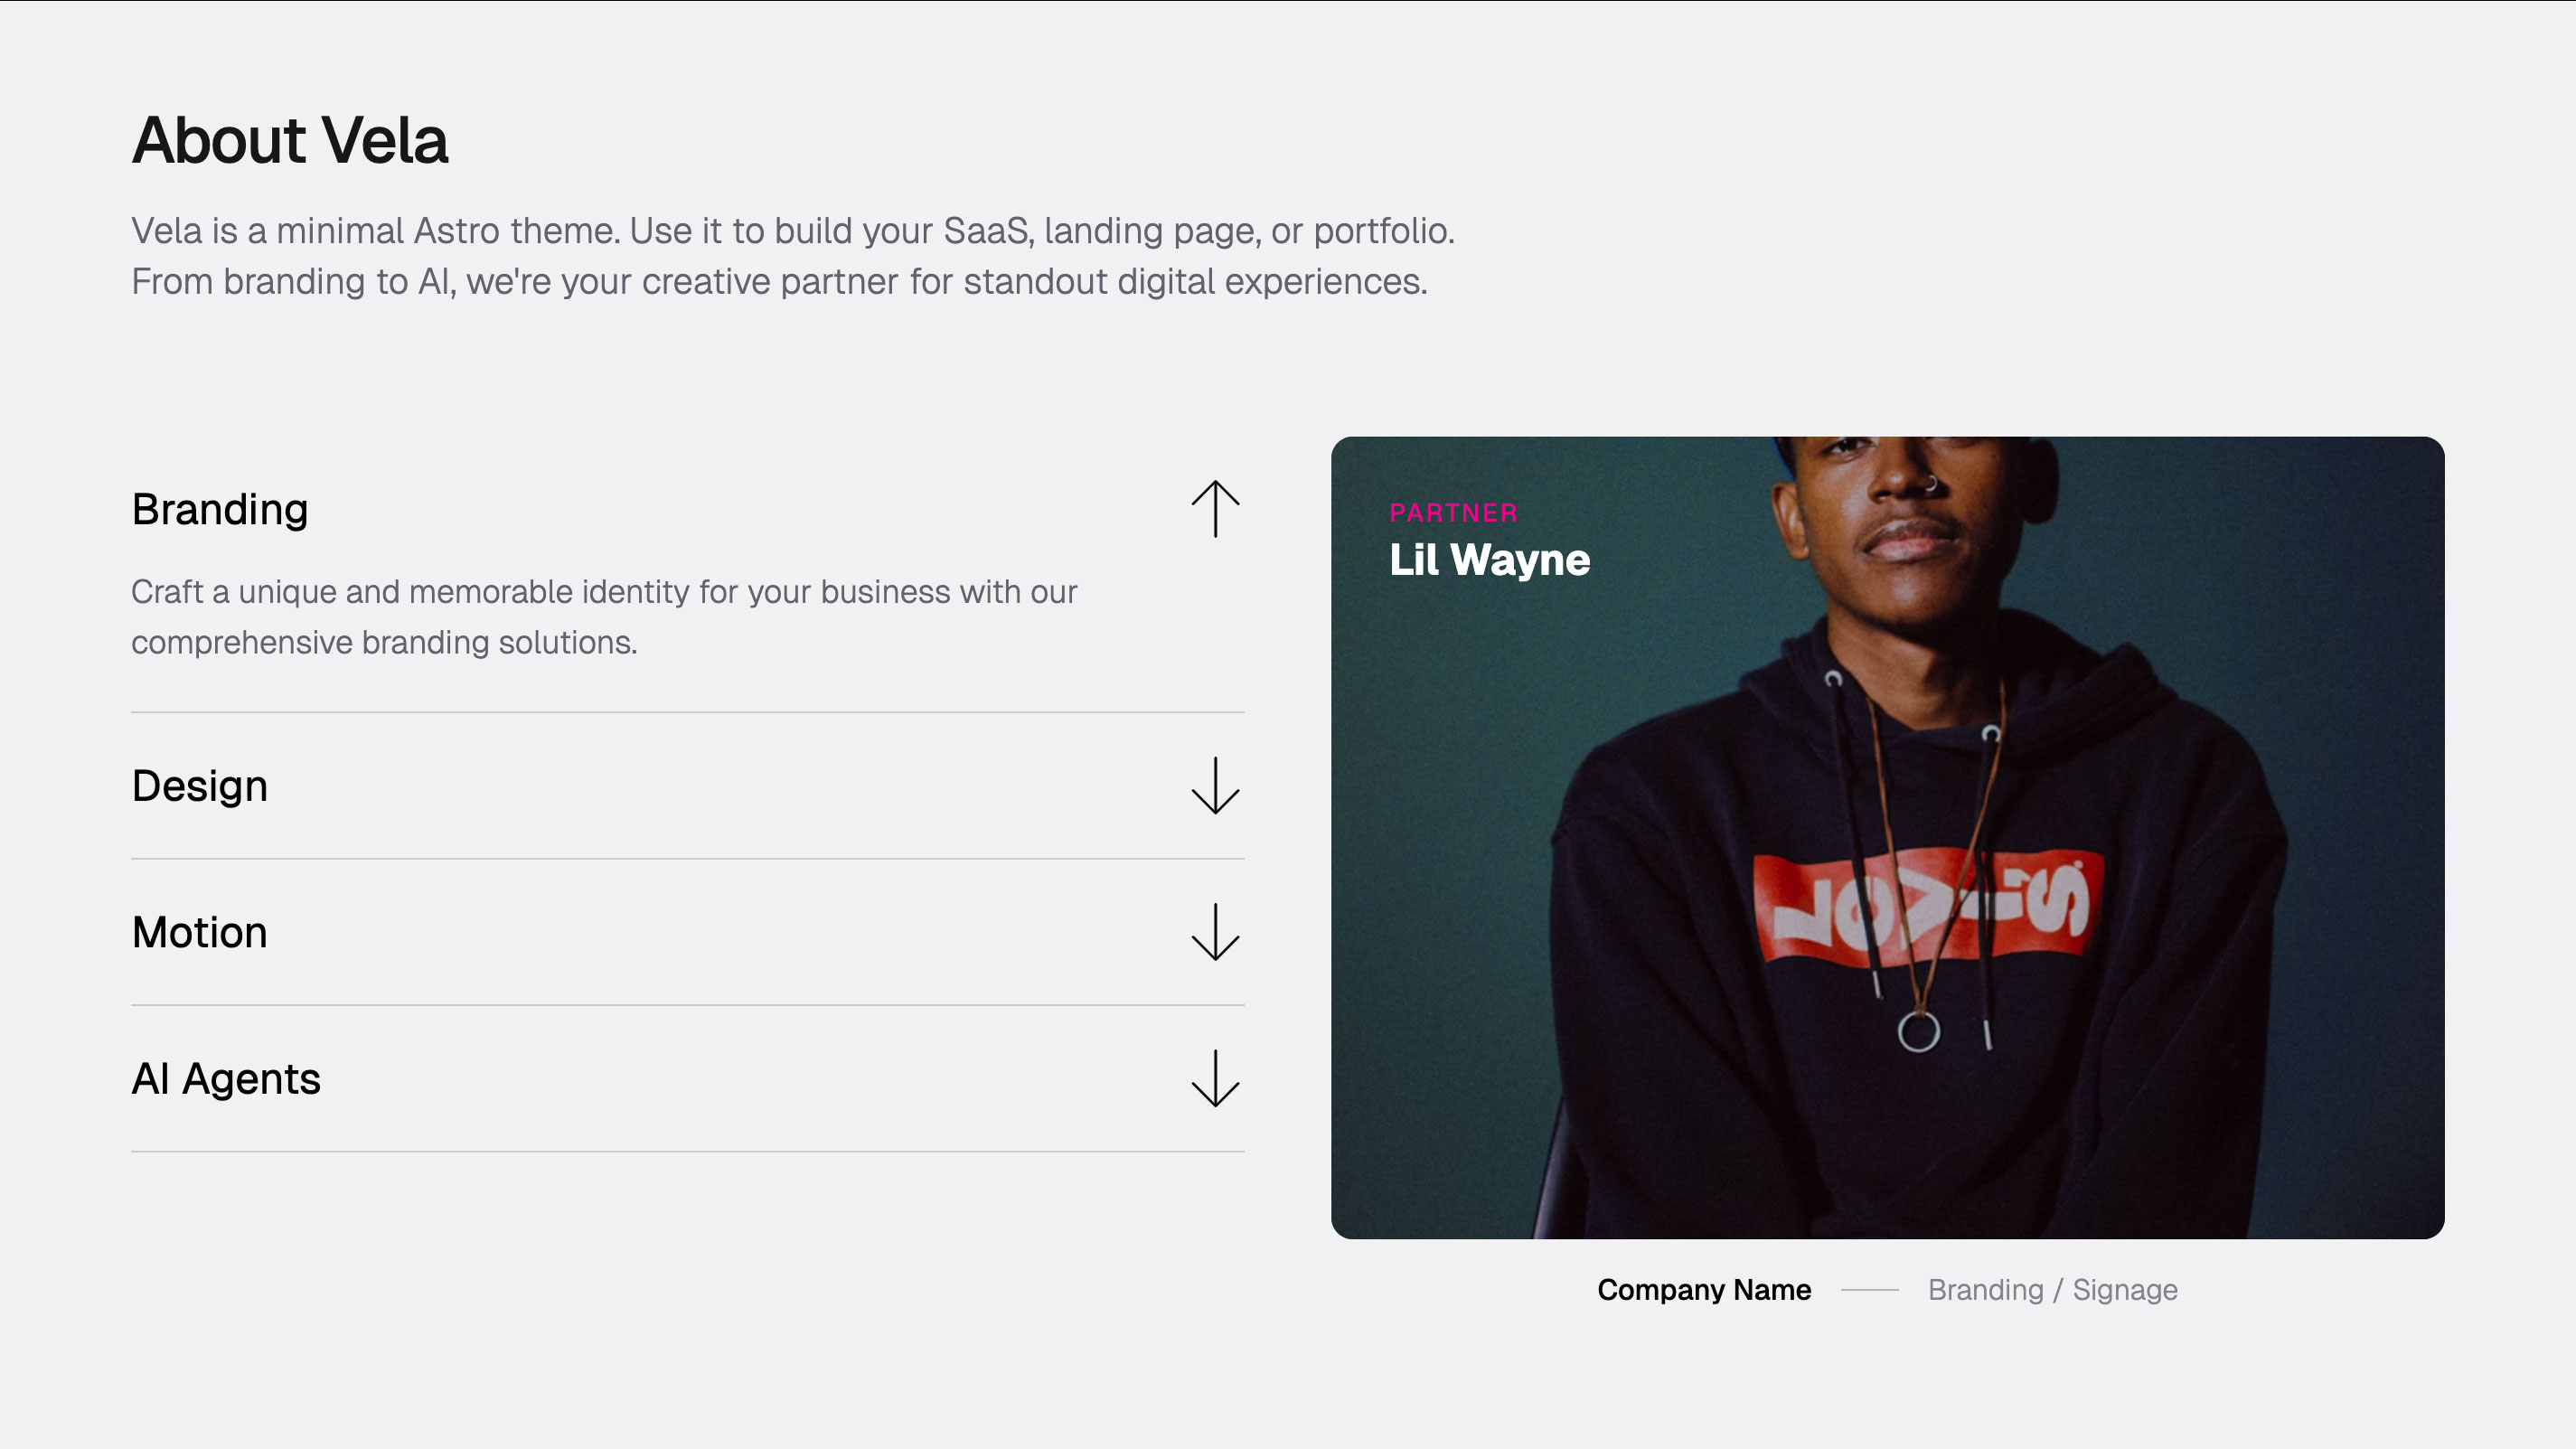Click the dash separator after Company Name
The height and width of the screenshot is (1449, 2576).
(x=1869, y=1290)
